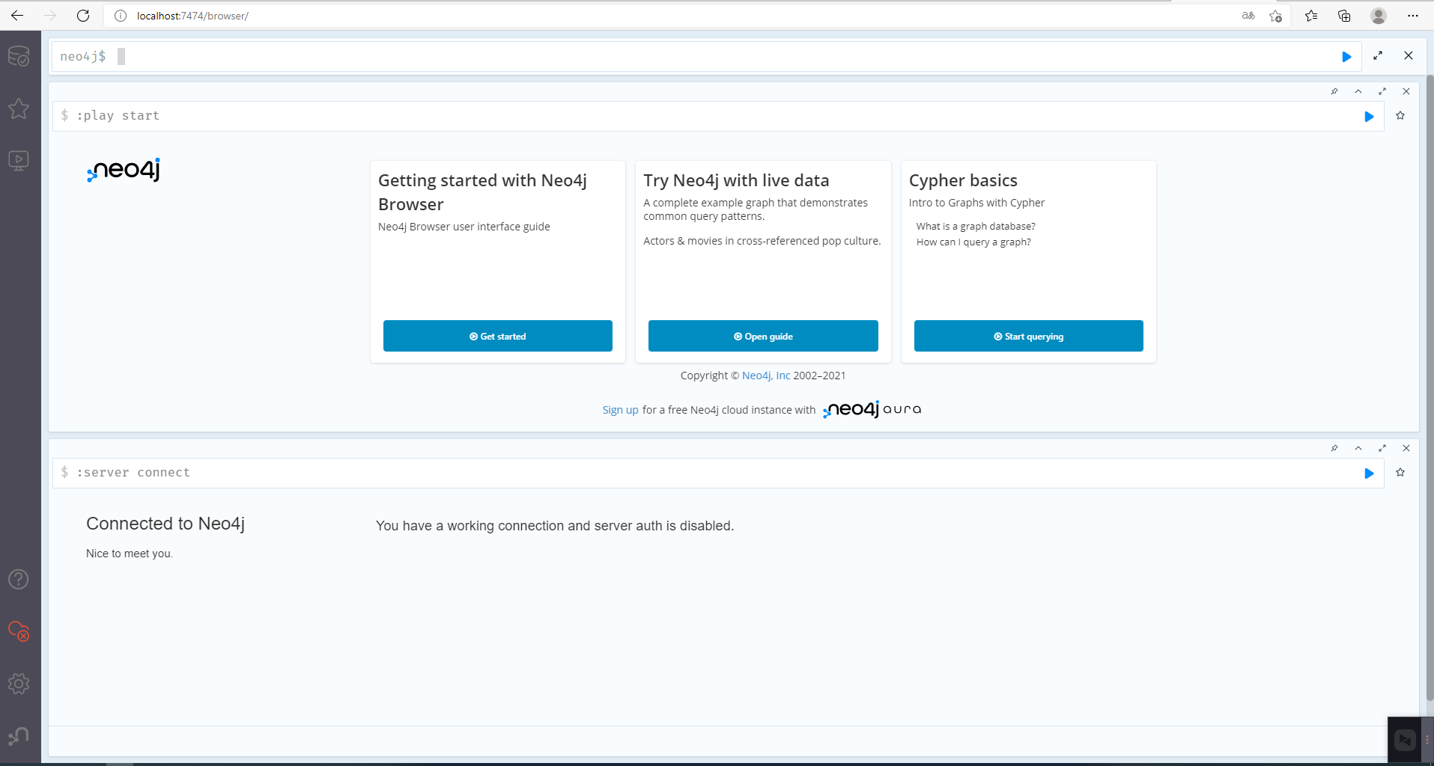This screenshot has width=1434, height=766.
Task: Open the browser translate icon
Action: 1248,16
